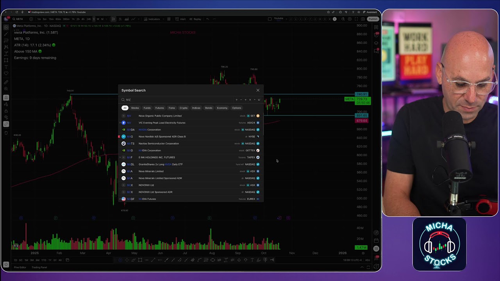Switch to the 1h timeframe
The width and height of the screenshot is (500, 281).
(73, 19)
